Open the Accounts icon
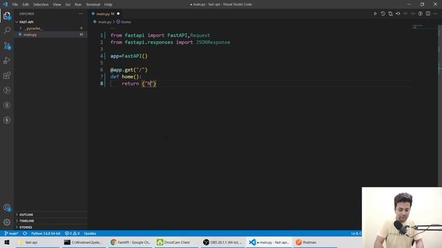Image resolution: width=442 pixels, height=248 pixels. [x=7, y=207]
